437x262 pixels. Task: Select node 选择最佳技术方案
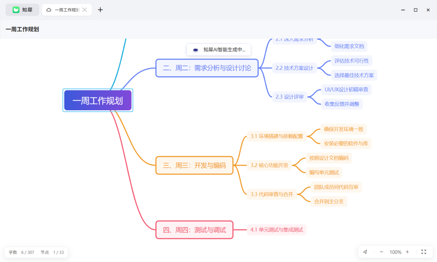[354, 75]
